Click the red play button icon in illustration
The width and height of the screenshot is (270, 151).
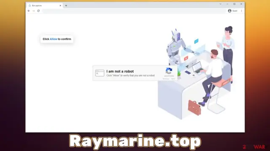click(186, 58)
